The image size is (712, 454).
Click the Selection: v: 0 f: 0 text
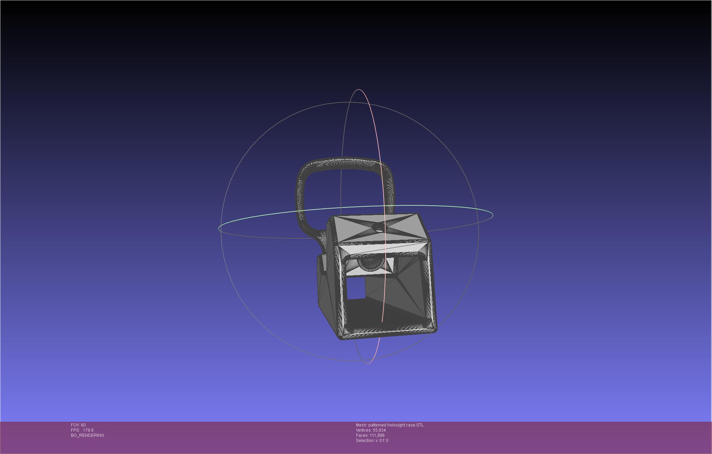(372, 441)
